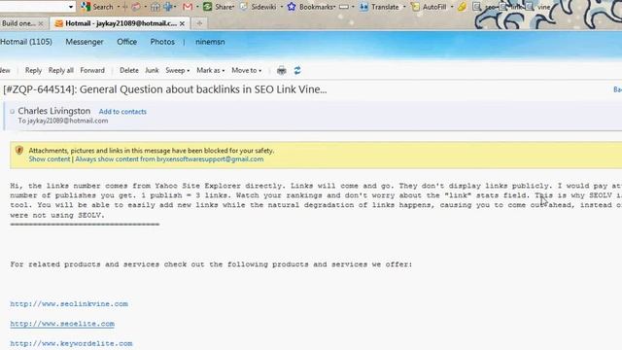Click the green Share icon

pyautogui.click(x=207, y=7)
